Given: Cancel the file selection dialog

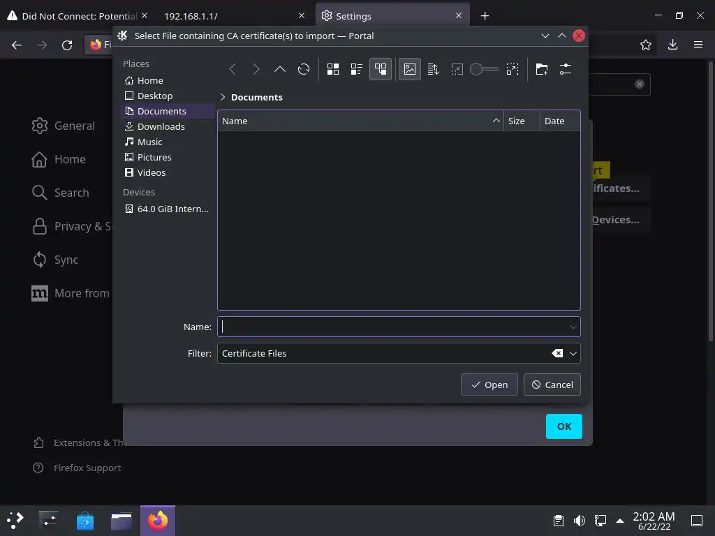Looking at the screenshot, I should coord(552,385).
